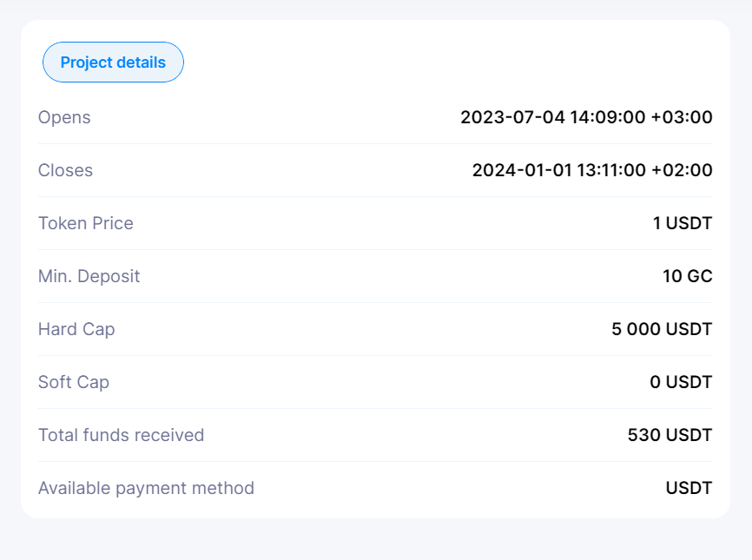The width and height of the screenshot is (752, 560).
Task: Click the Opens row label
Action: pos(64,117)
